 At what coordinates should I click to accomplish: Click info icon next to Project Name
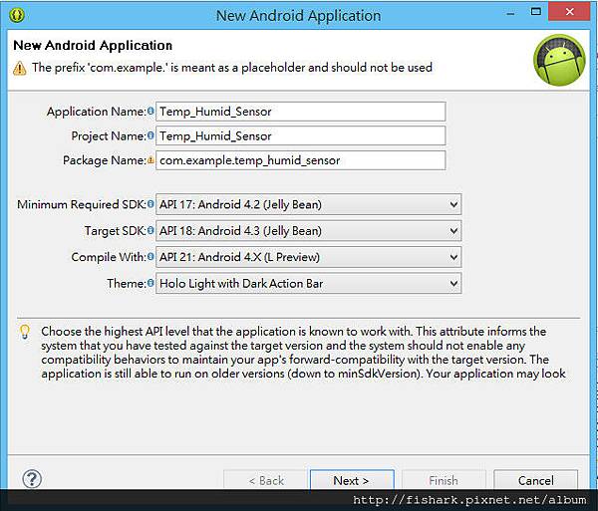coord(150,135)
